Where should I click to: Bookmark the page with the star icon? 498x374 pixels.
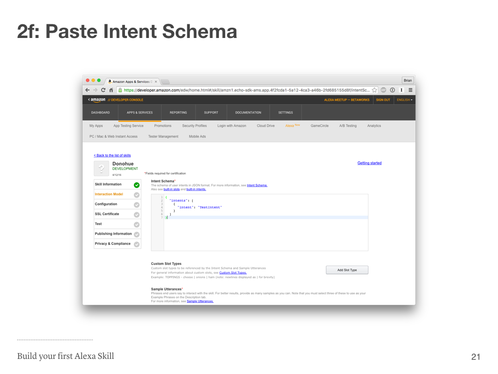tap(374, 90)
